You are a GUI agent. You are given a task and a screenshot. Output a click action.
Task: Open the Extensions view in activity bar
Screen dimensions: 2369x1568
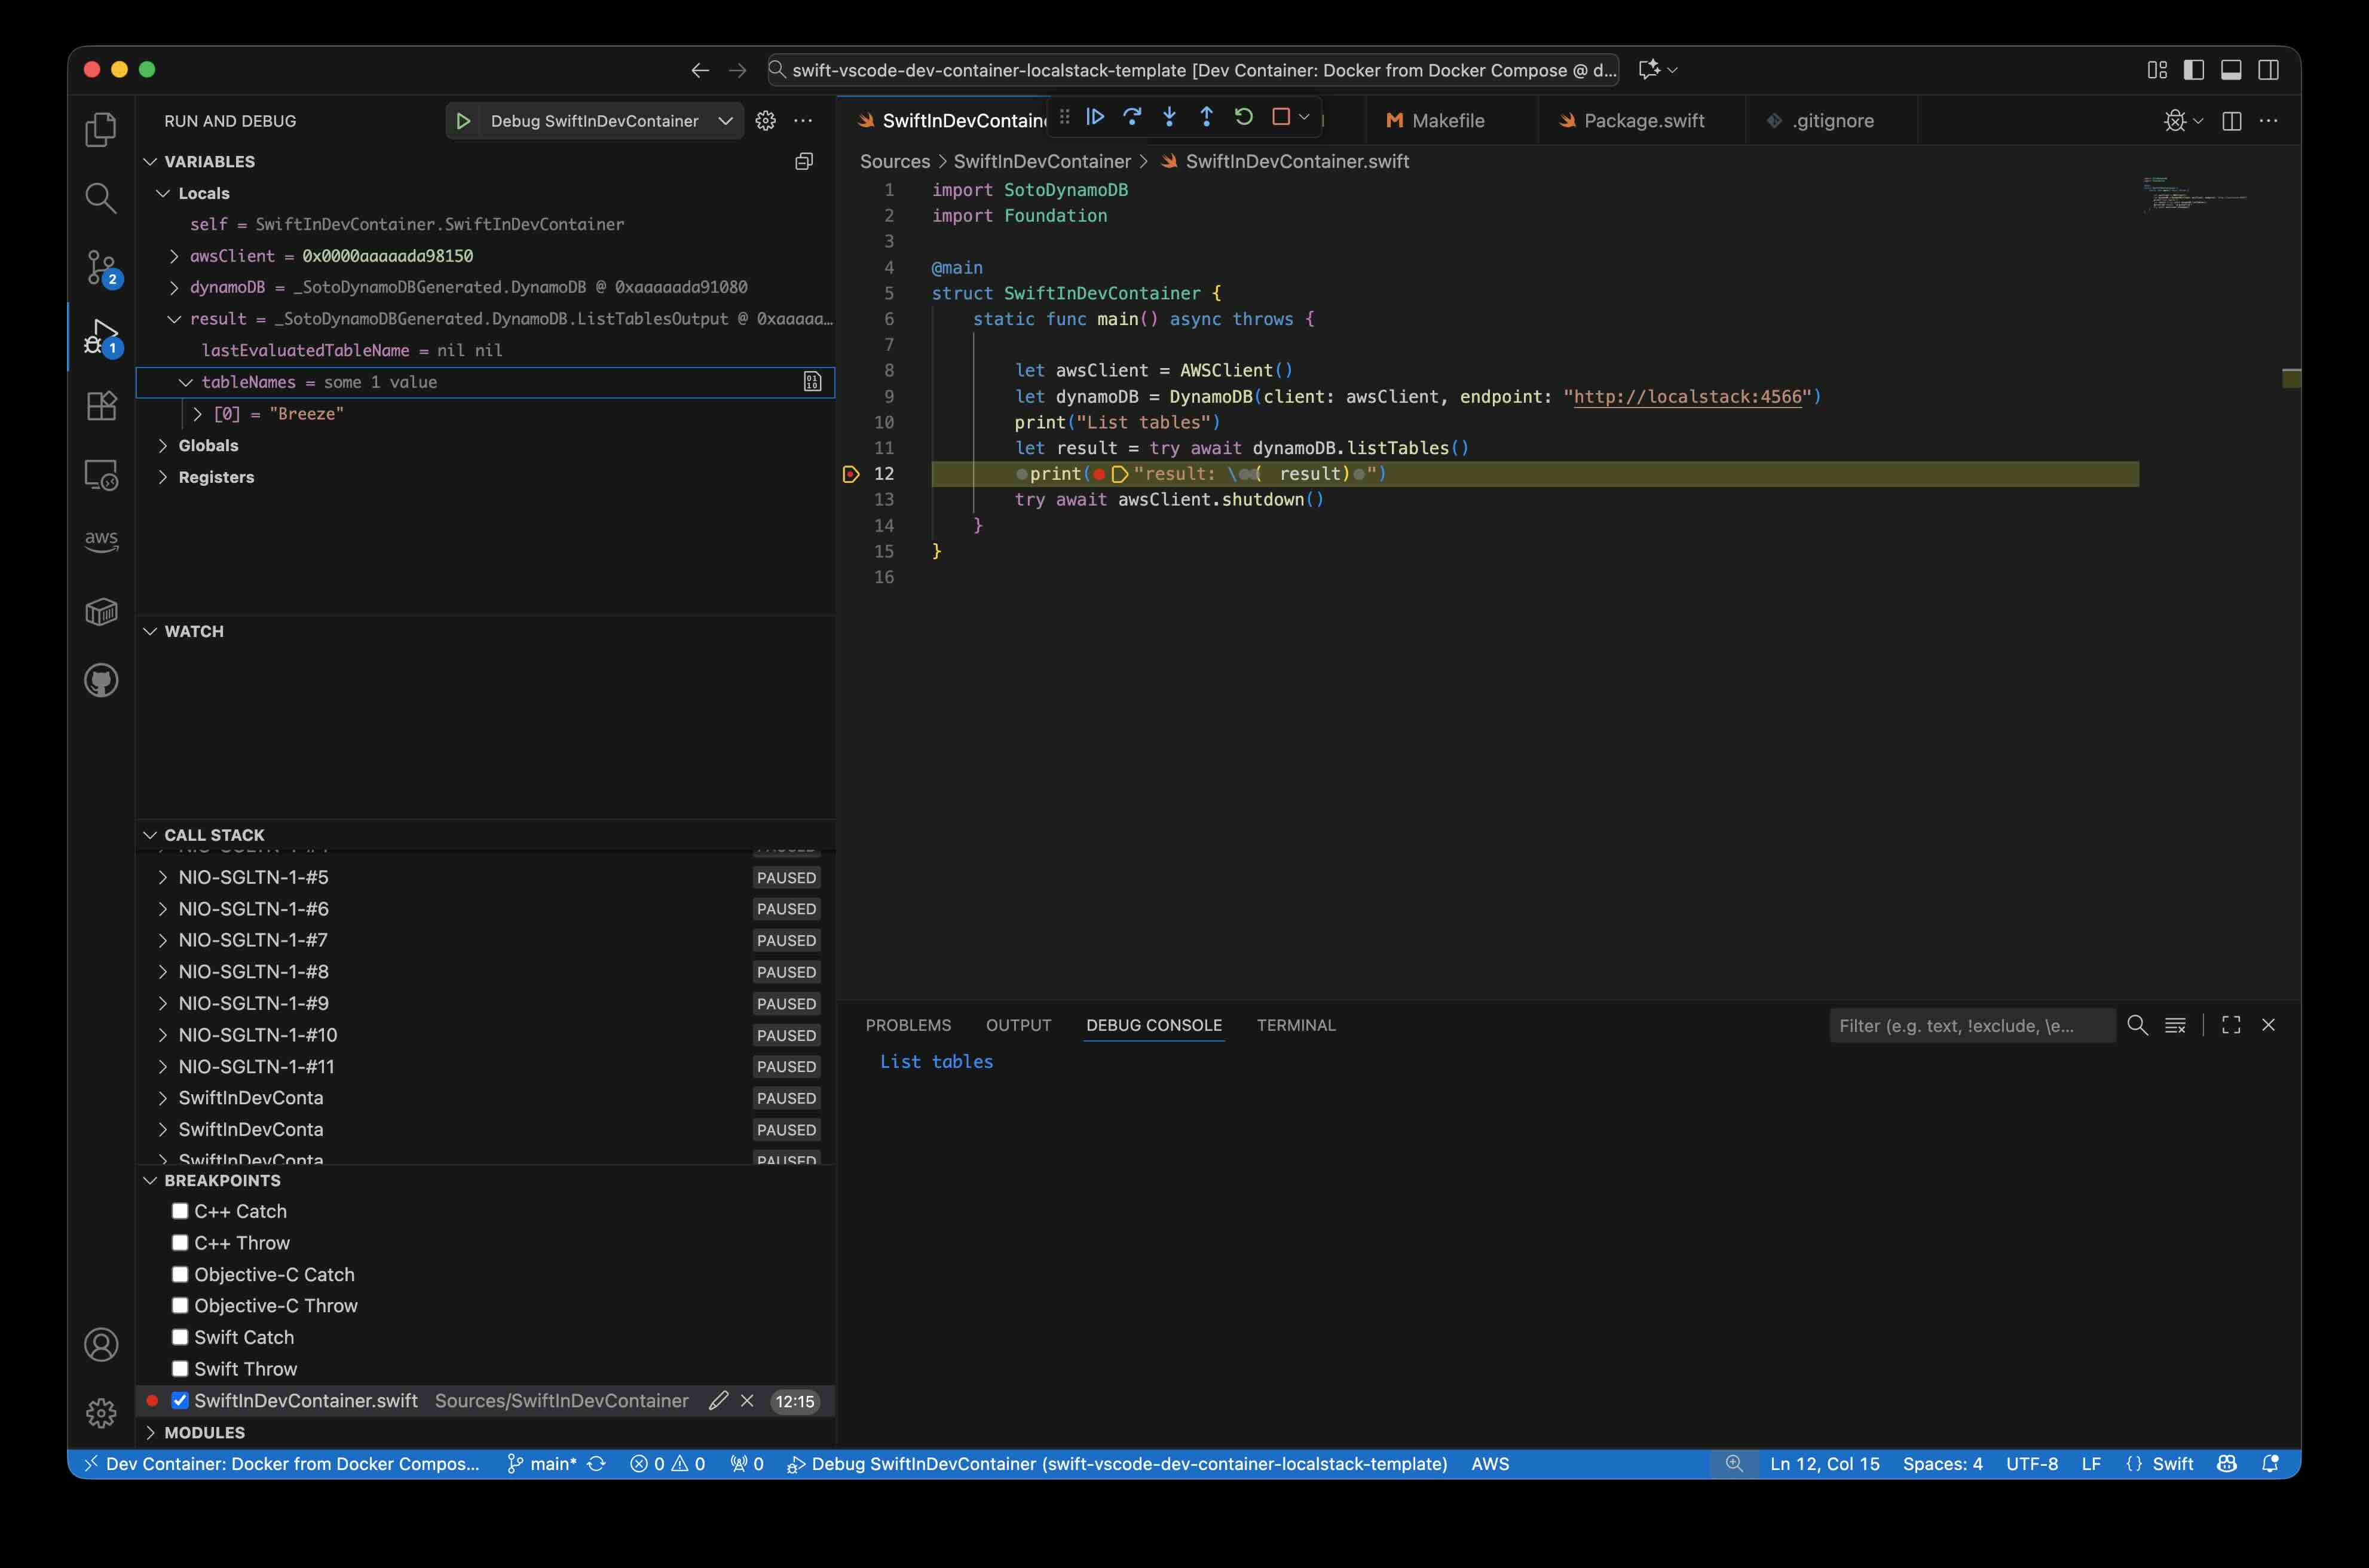tap(101, 406)
